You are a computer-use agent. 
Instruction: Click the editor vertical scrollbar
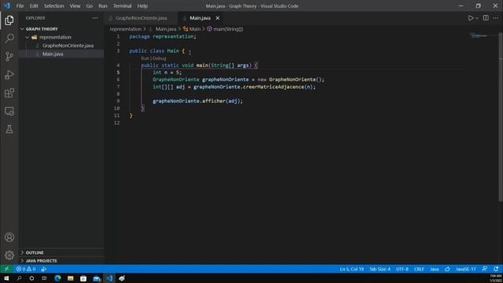coord(501,117)
